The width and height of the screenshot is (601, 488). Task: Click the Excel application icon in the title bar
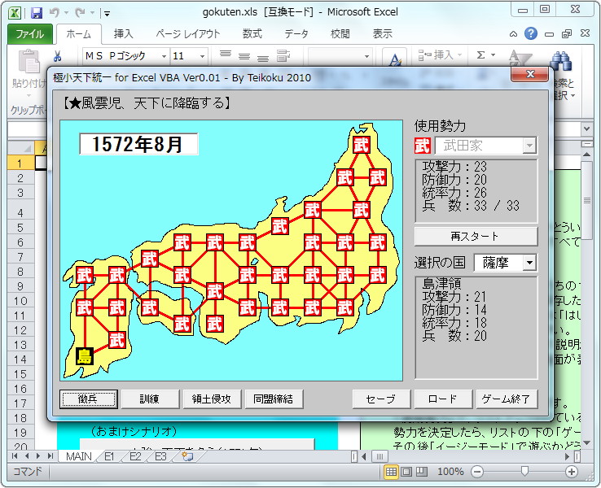pyautogui.click(x=15, y=13)
